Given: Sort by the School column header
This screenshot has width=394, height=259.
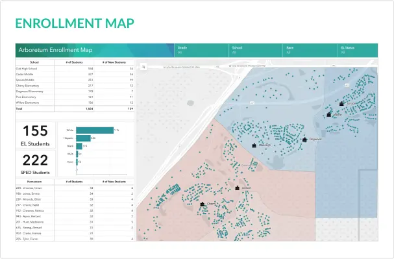Looking at the screenshot, I should click(34, 62).
